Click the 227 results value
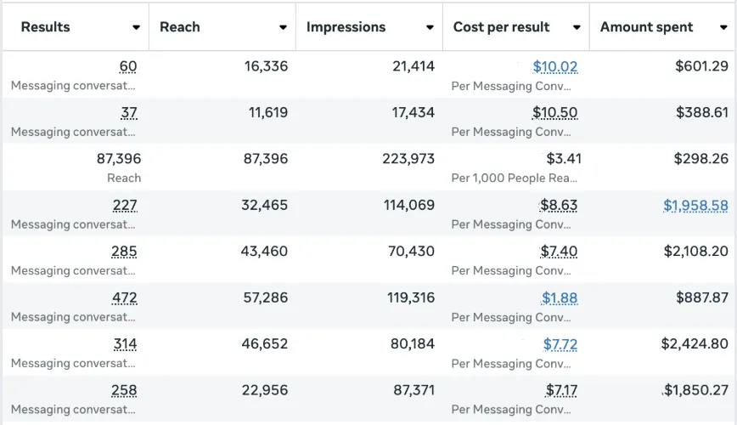 [x=124, y=205]
